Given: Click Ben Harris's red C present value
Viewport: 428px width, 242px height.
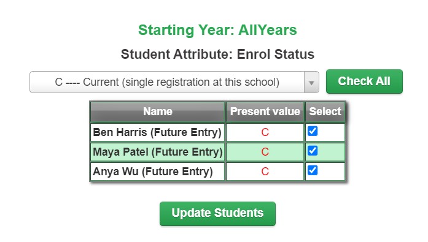Looking at the screenshot, I should pyautogui.click(x=265, y=132).
